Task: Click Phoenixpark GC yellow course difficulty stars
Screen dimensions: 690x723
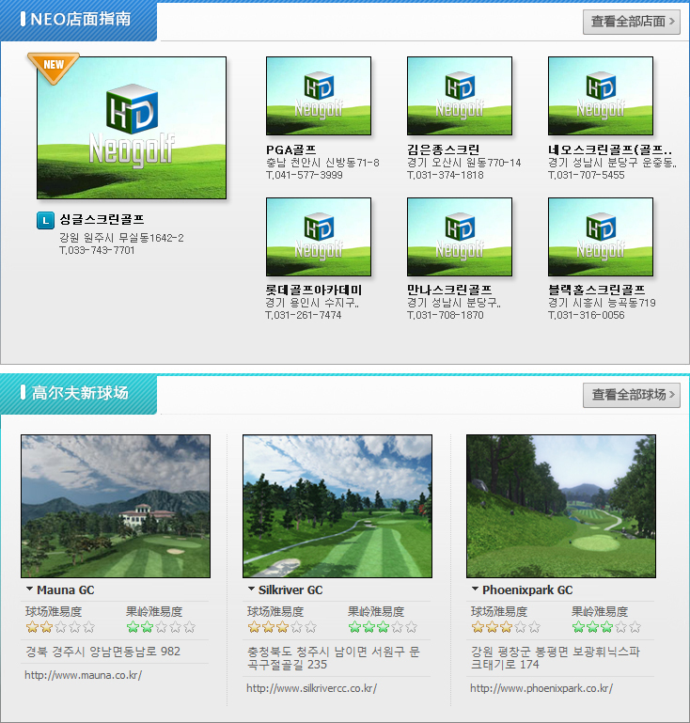Action: tap(506, 627)
